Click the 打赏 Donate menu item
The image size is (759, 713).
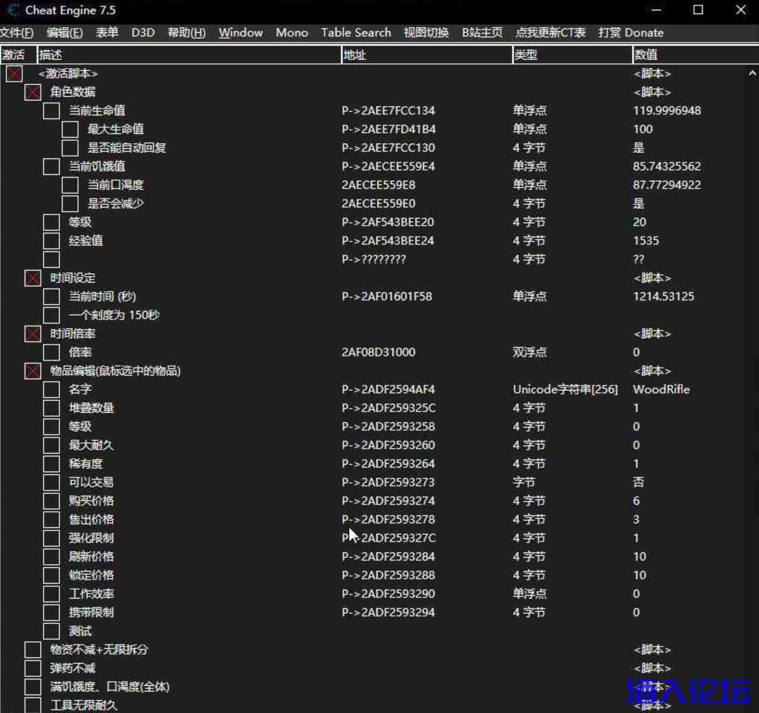coord(631,33)
